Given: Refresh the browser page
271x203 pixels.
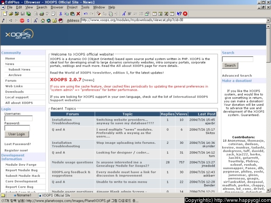Looking at the screenshot, I should [x=28, y=21].
